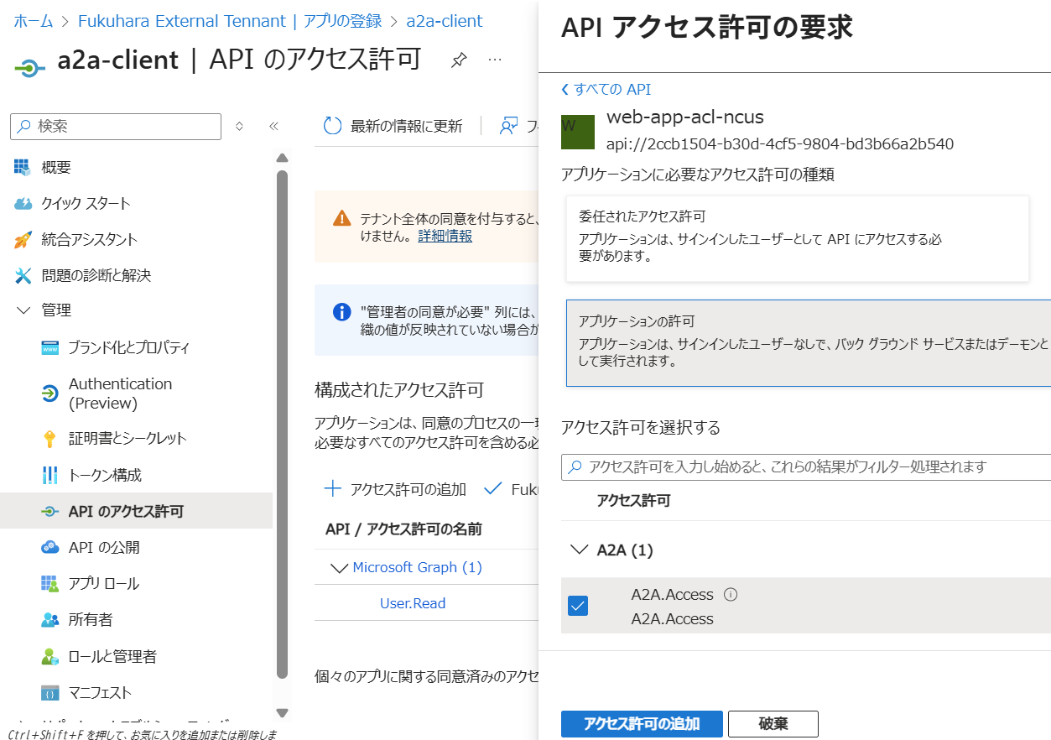Click the sidebar 検索 search field
1051x740 pixels.
[x=116, y=127]
